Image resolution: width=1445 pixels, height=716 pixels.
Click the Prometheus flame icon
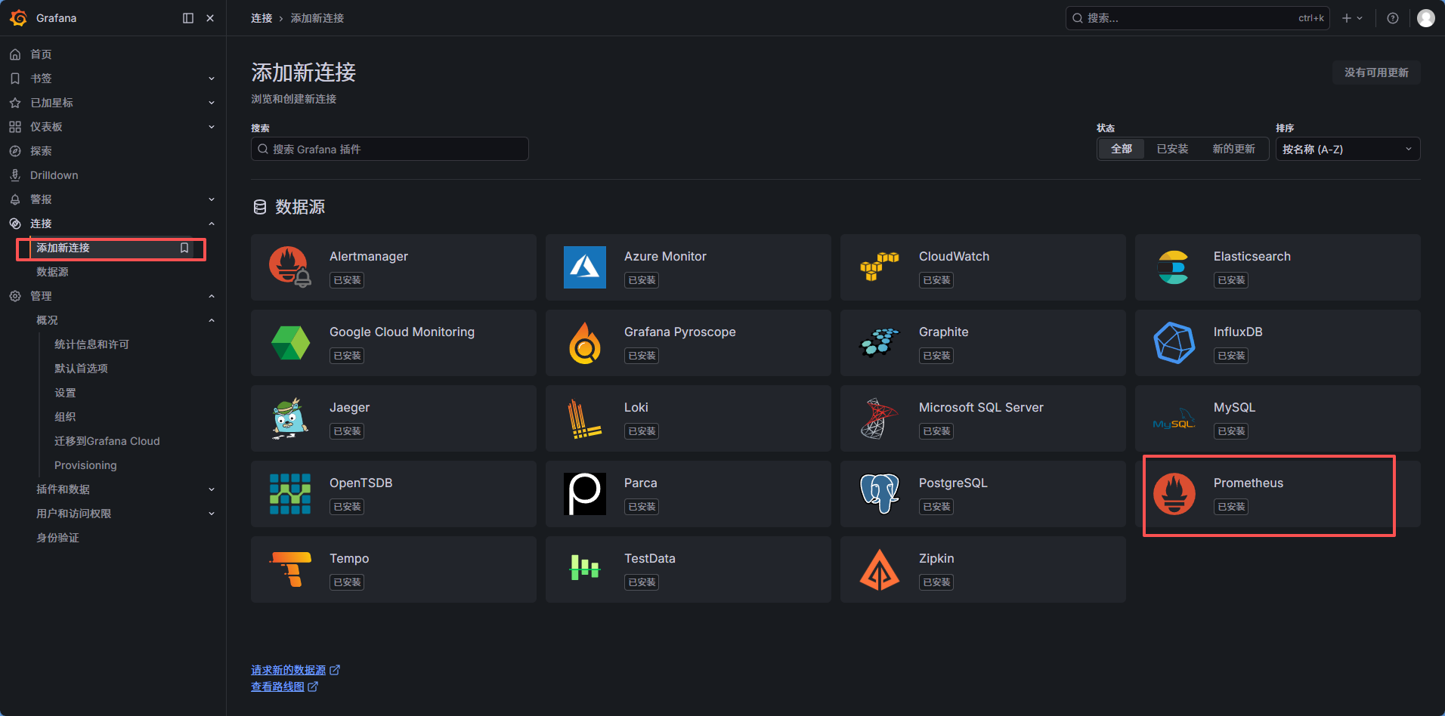pyautogui.click(x=1174, y=494)
